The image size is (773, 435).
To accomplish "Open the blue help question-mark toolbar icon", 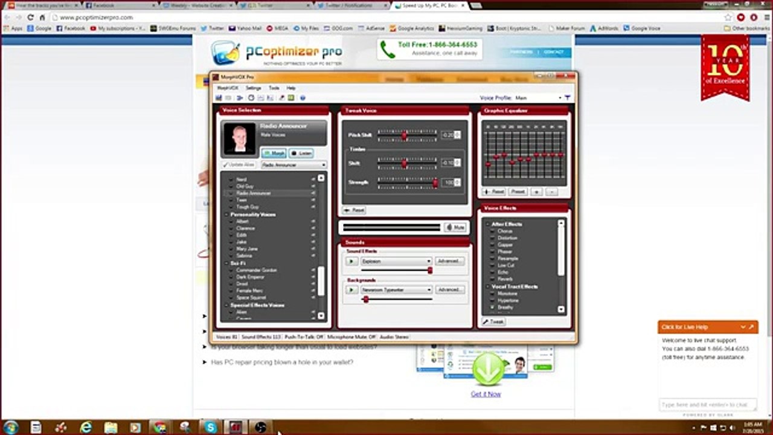I will click(x=303, y=98).
